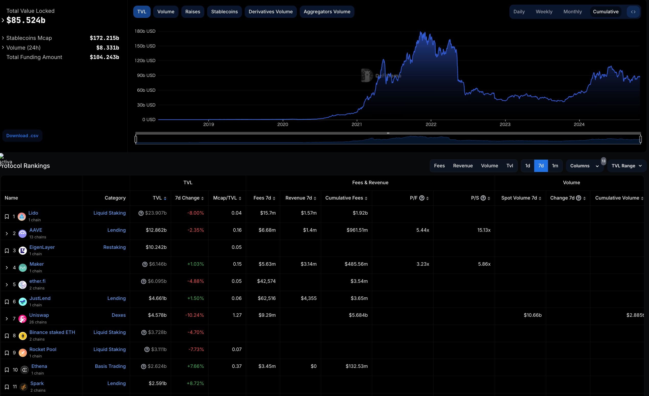Screen dimensions: 649x396
Task: Open the Columns dropdown
Action: click(x=584, y=166)
